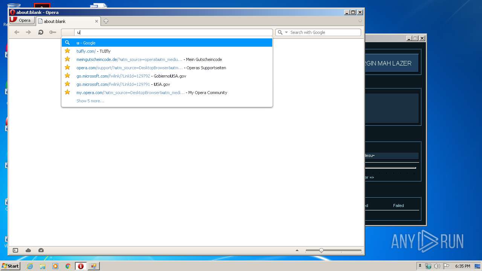Click star icon beside tuifly.com

coord(67,51)
